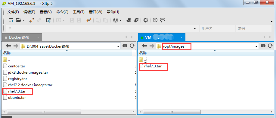The image size is (276, 118).
Task: Sort remote files by 名称 column header
Action: [x=206, y=53]
